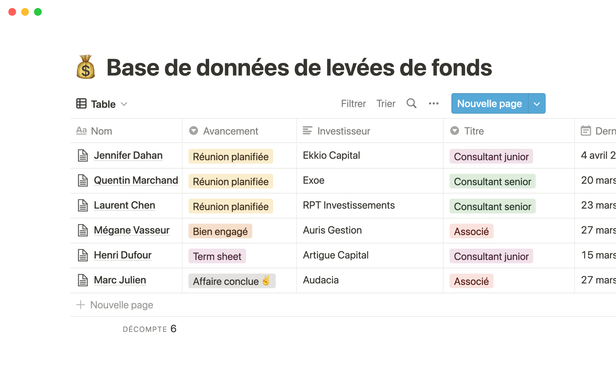Click the money bag page icon
Screen dimensions: 616x385
coord(86,67)
